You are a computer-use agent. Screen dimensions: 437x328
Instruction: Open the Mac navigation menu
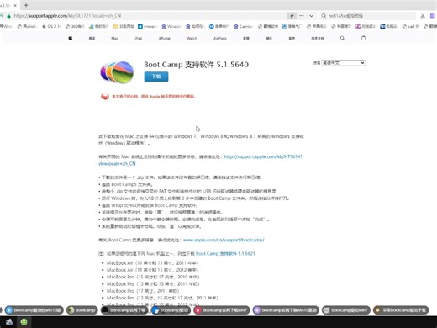pos(114,38)
